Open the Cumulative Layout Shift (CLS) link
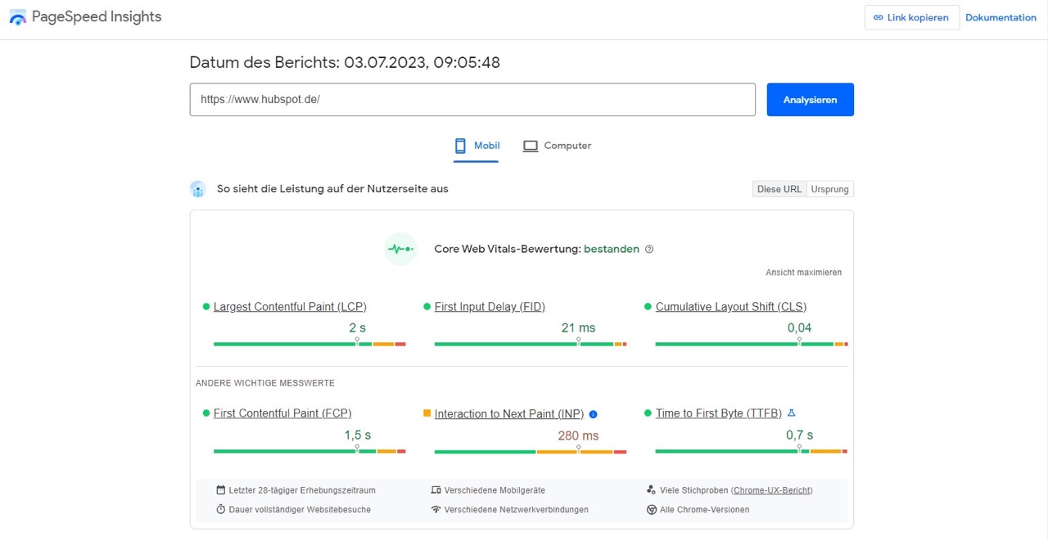The image size is (1048, 541). [731, 307]
